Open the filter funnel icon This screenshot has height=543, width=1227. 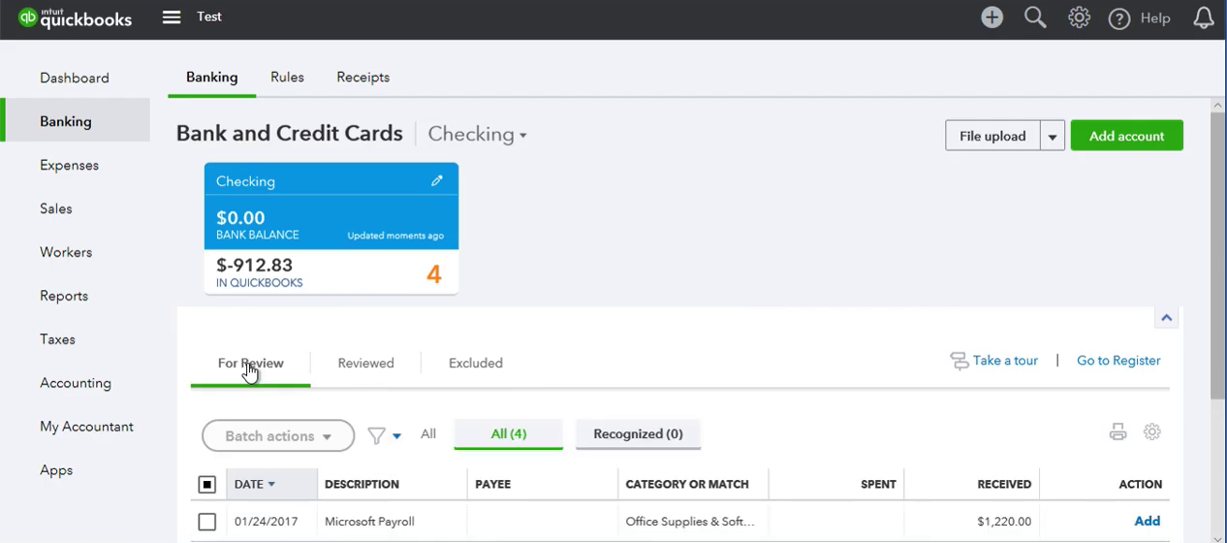coord(376,435)
